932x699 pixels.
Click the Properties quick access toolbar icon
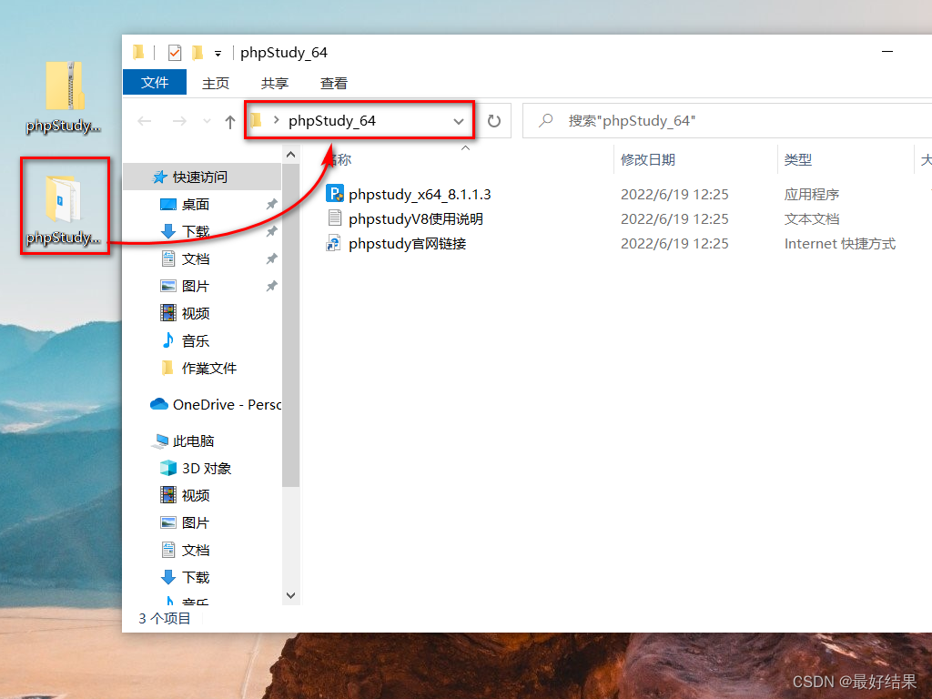[175, 53]
